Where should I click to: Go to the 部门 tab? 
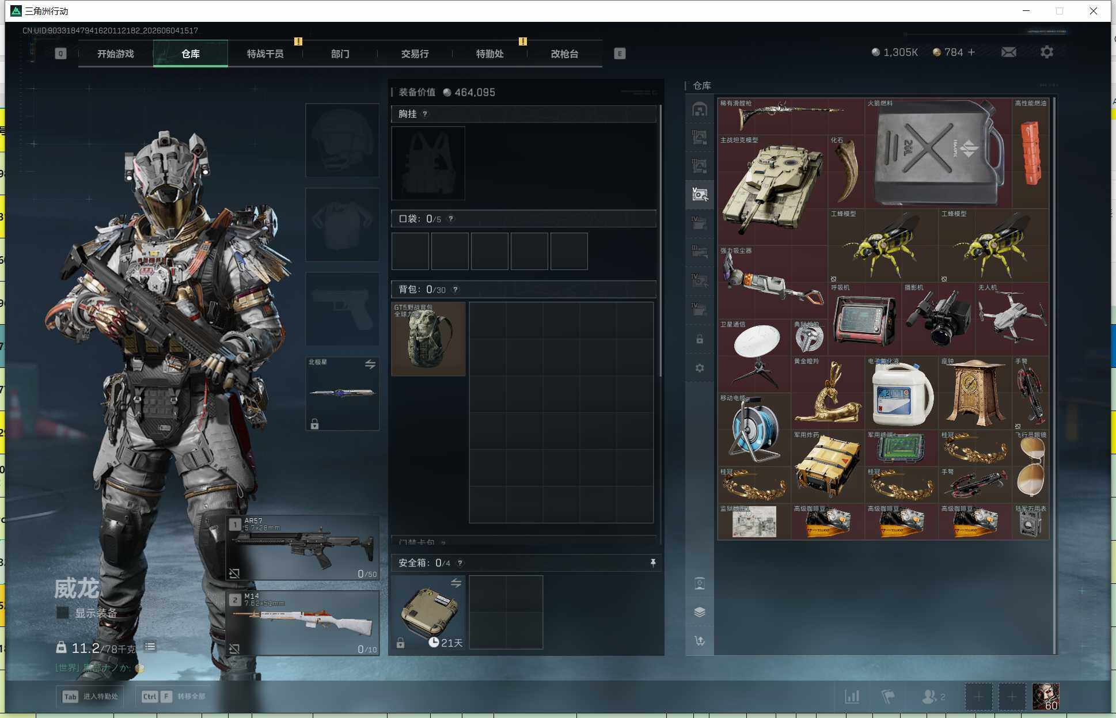click(x=340, y=54)
